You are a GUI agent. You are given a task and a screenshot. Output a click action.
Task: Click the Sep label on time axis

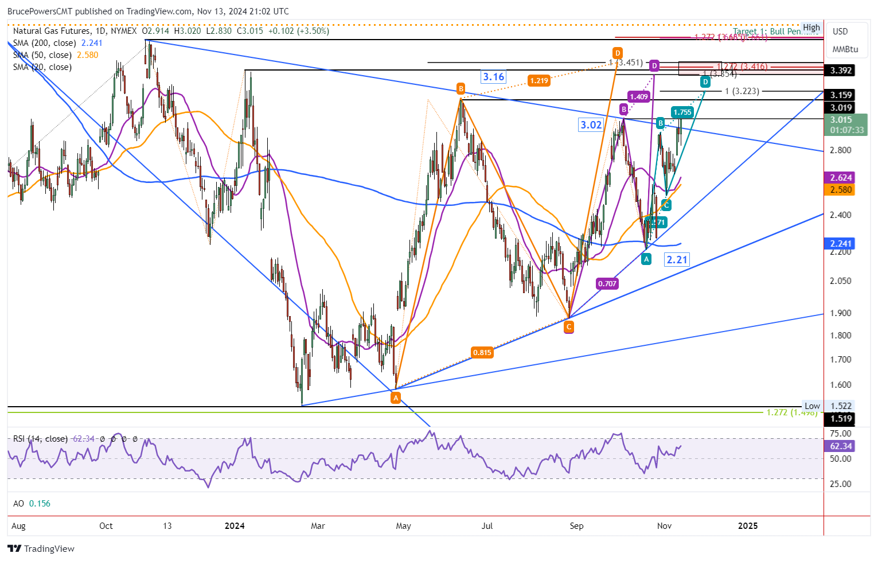[576, 526]
